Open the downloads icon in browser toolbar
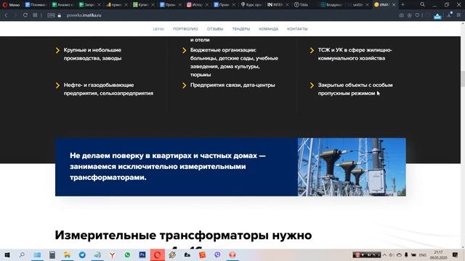This screenshot has width=465, height=261. [450, 15]
